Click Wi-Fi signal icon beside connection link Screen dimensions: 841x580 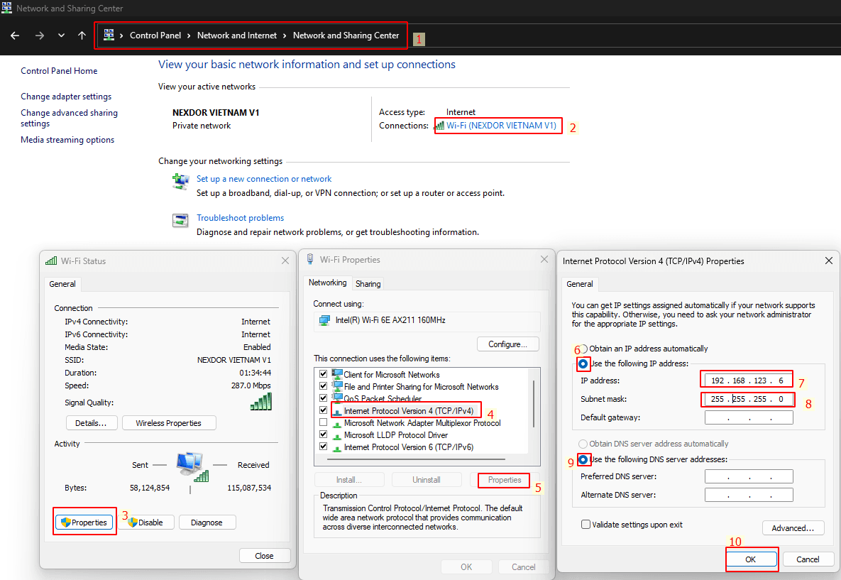coord(439,126)
